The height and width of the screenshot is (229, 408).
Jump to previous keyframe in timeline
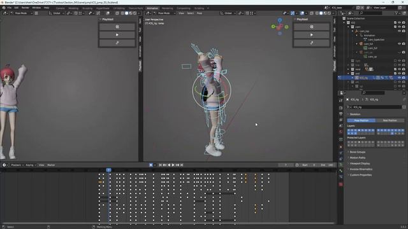164,165
